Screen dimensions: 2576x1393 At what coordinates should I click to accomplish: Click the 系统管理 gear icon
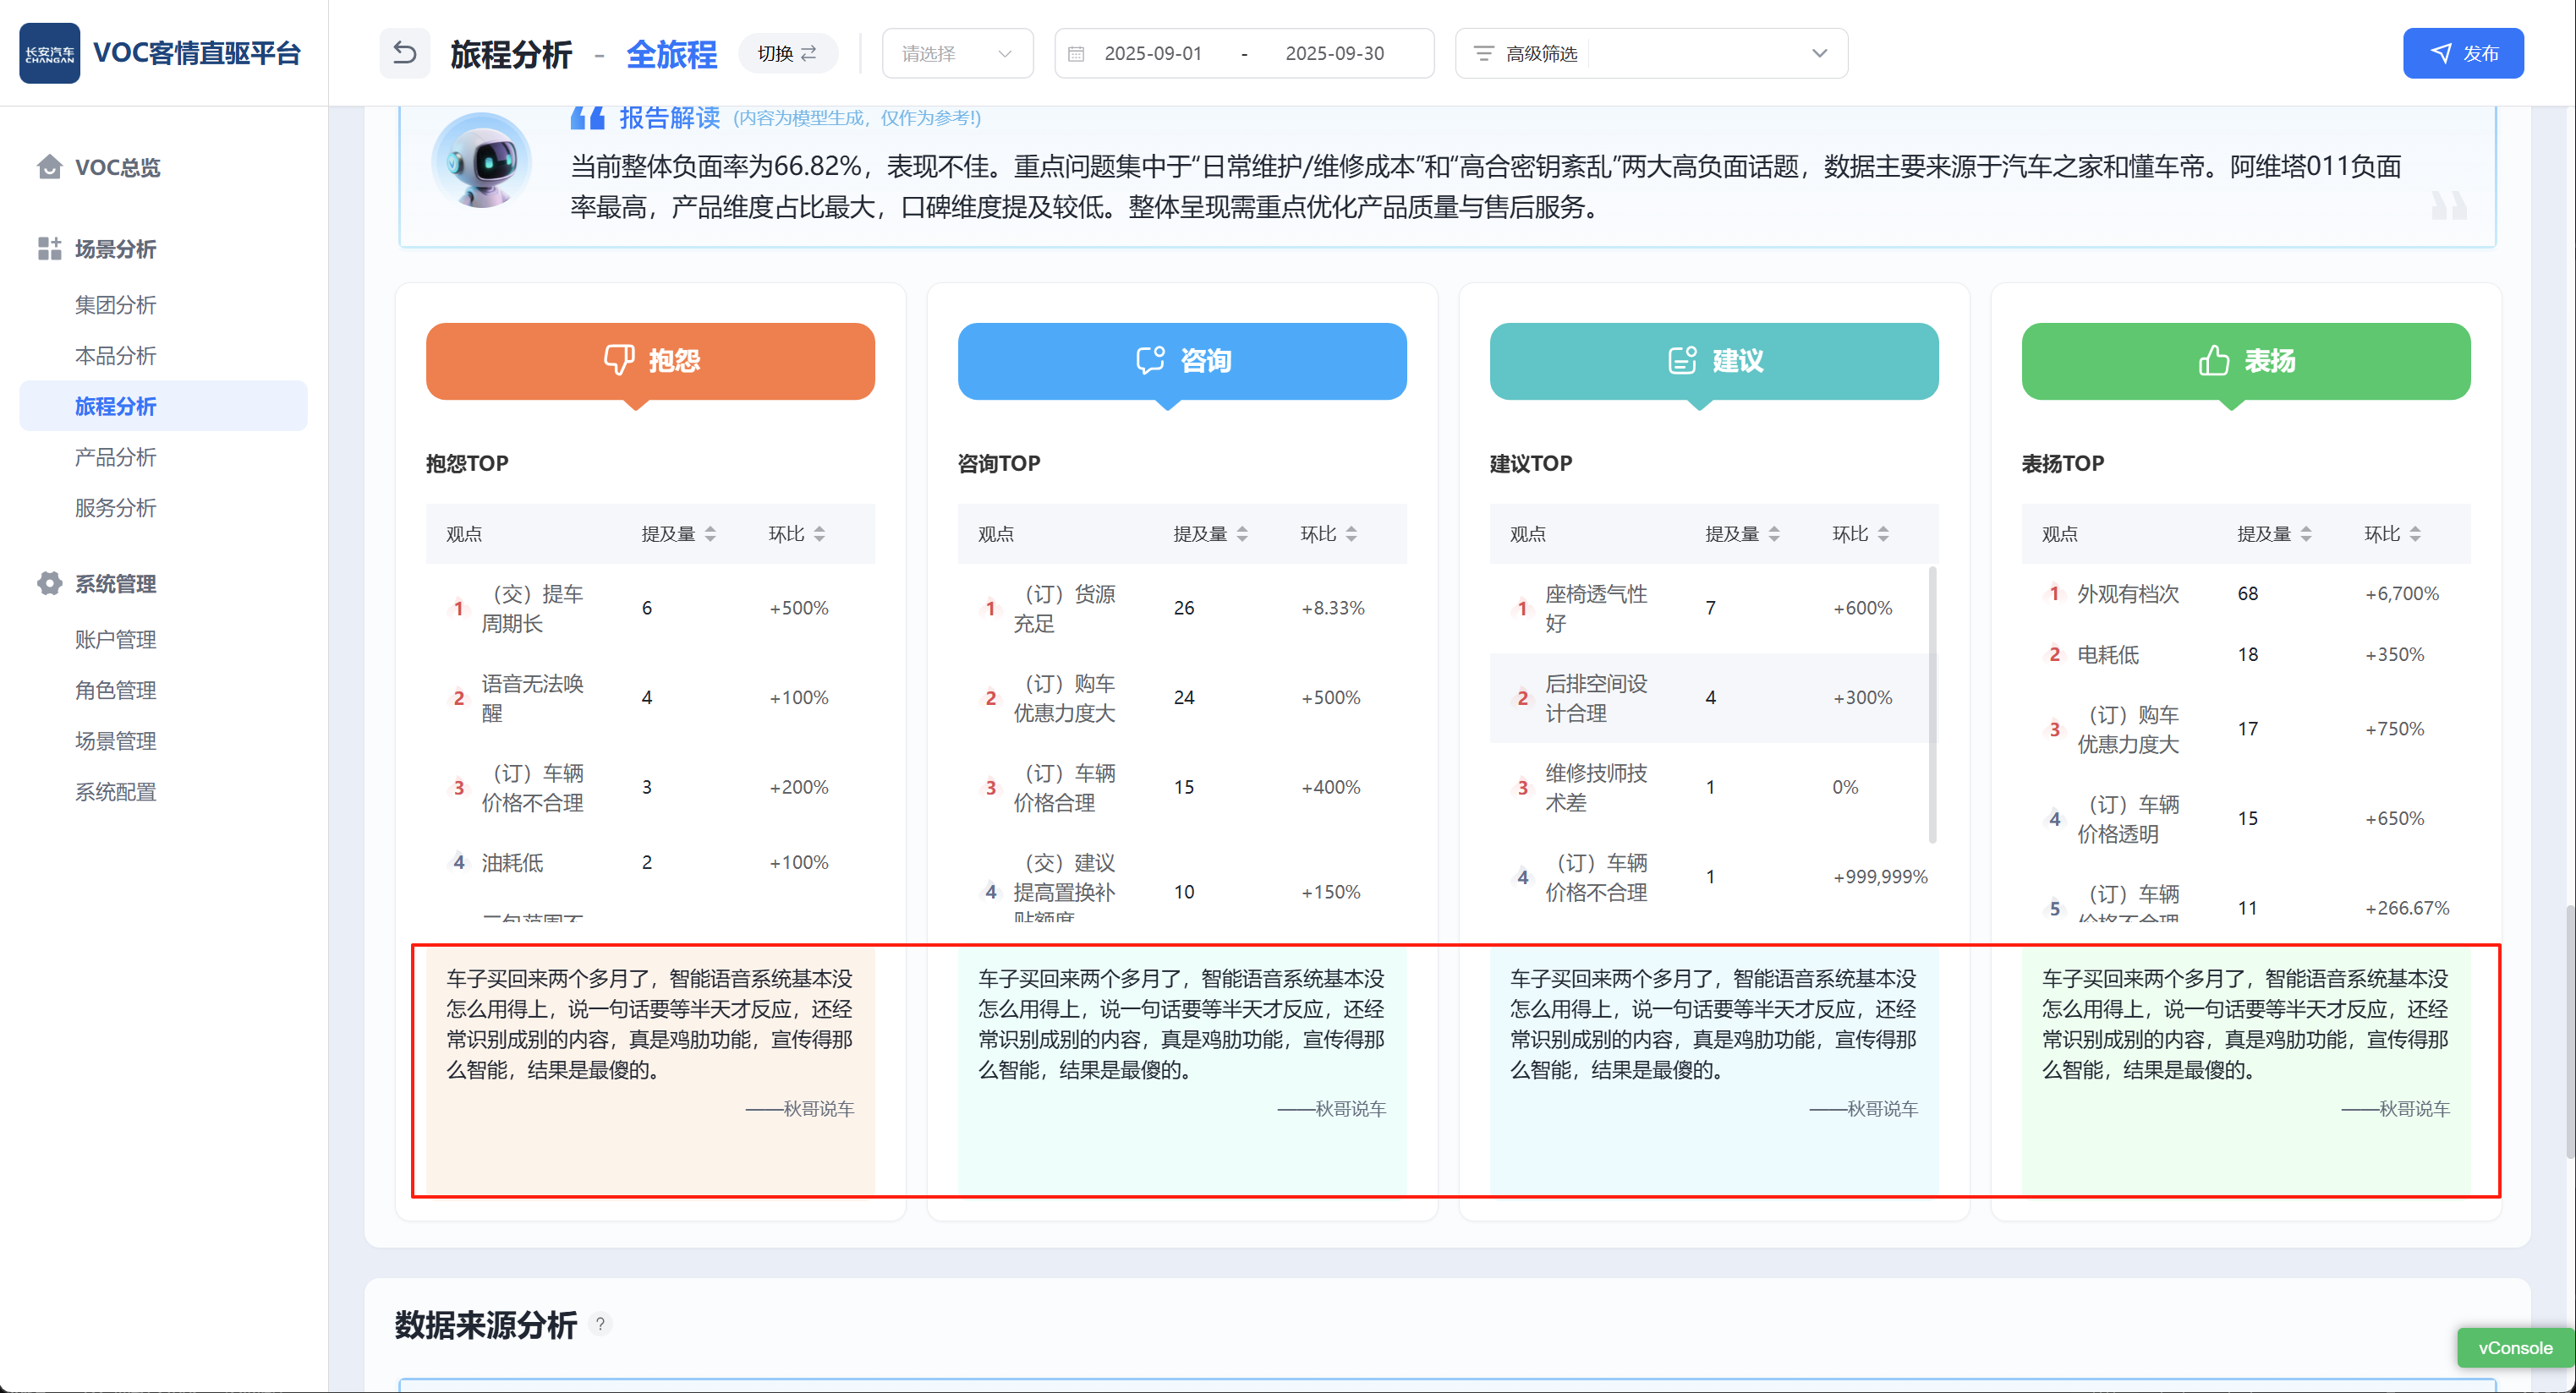point(49,583)
